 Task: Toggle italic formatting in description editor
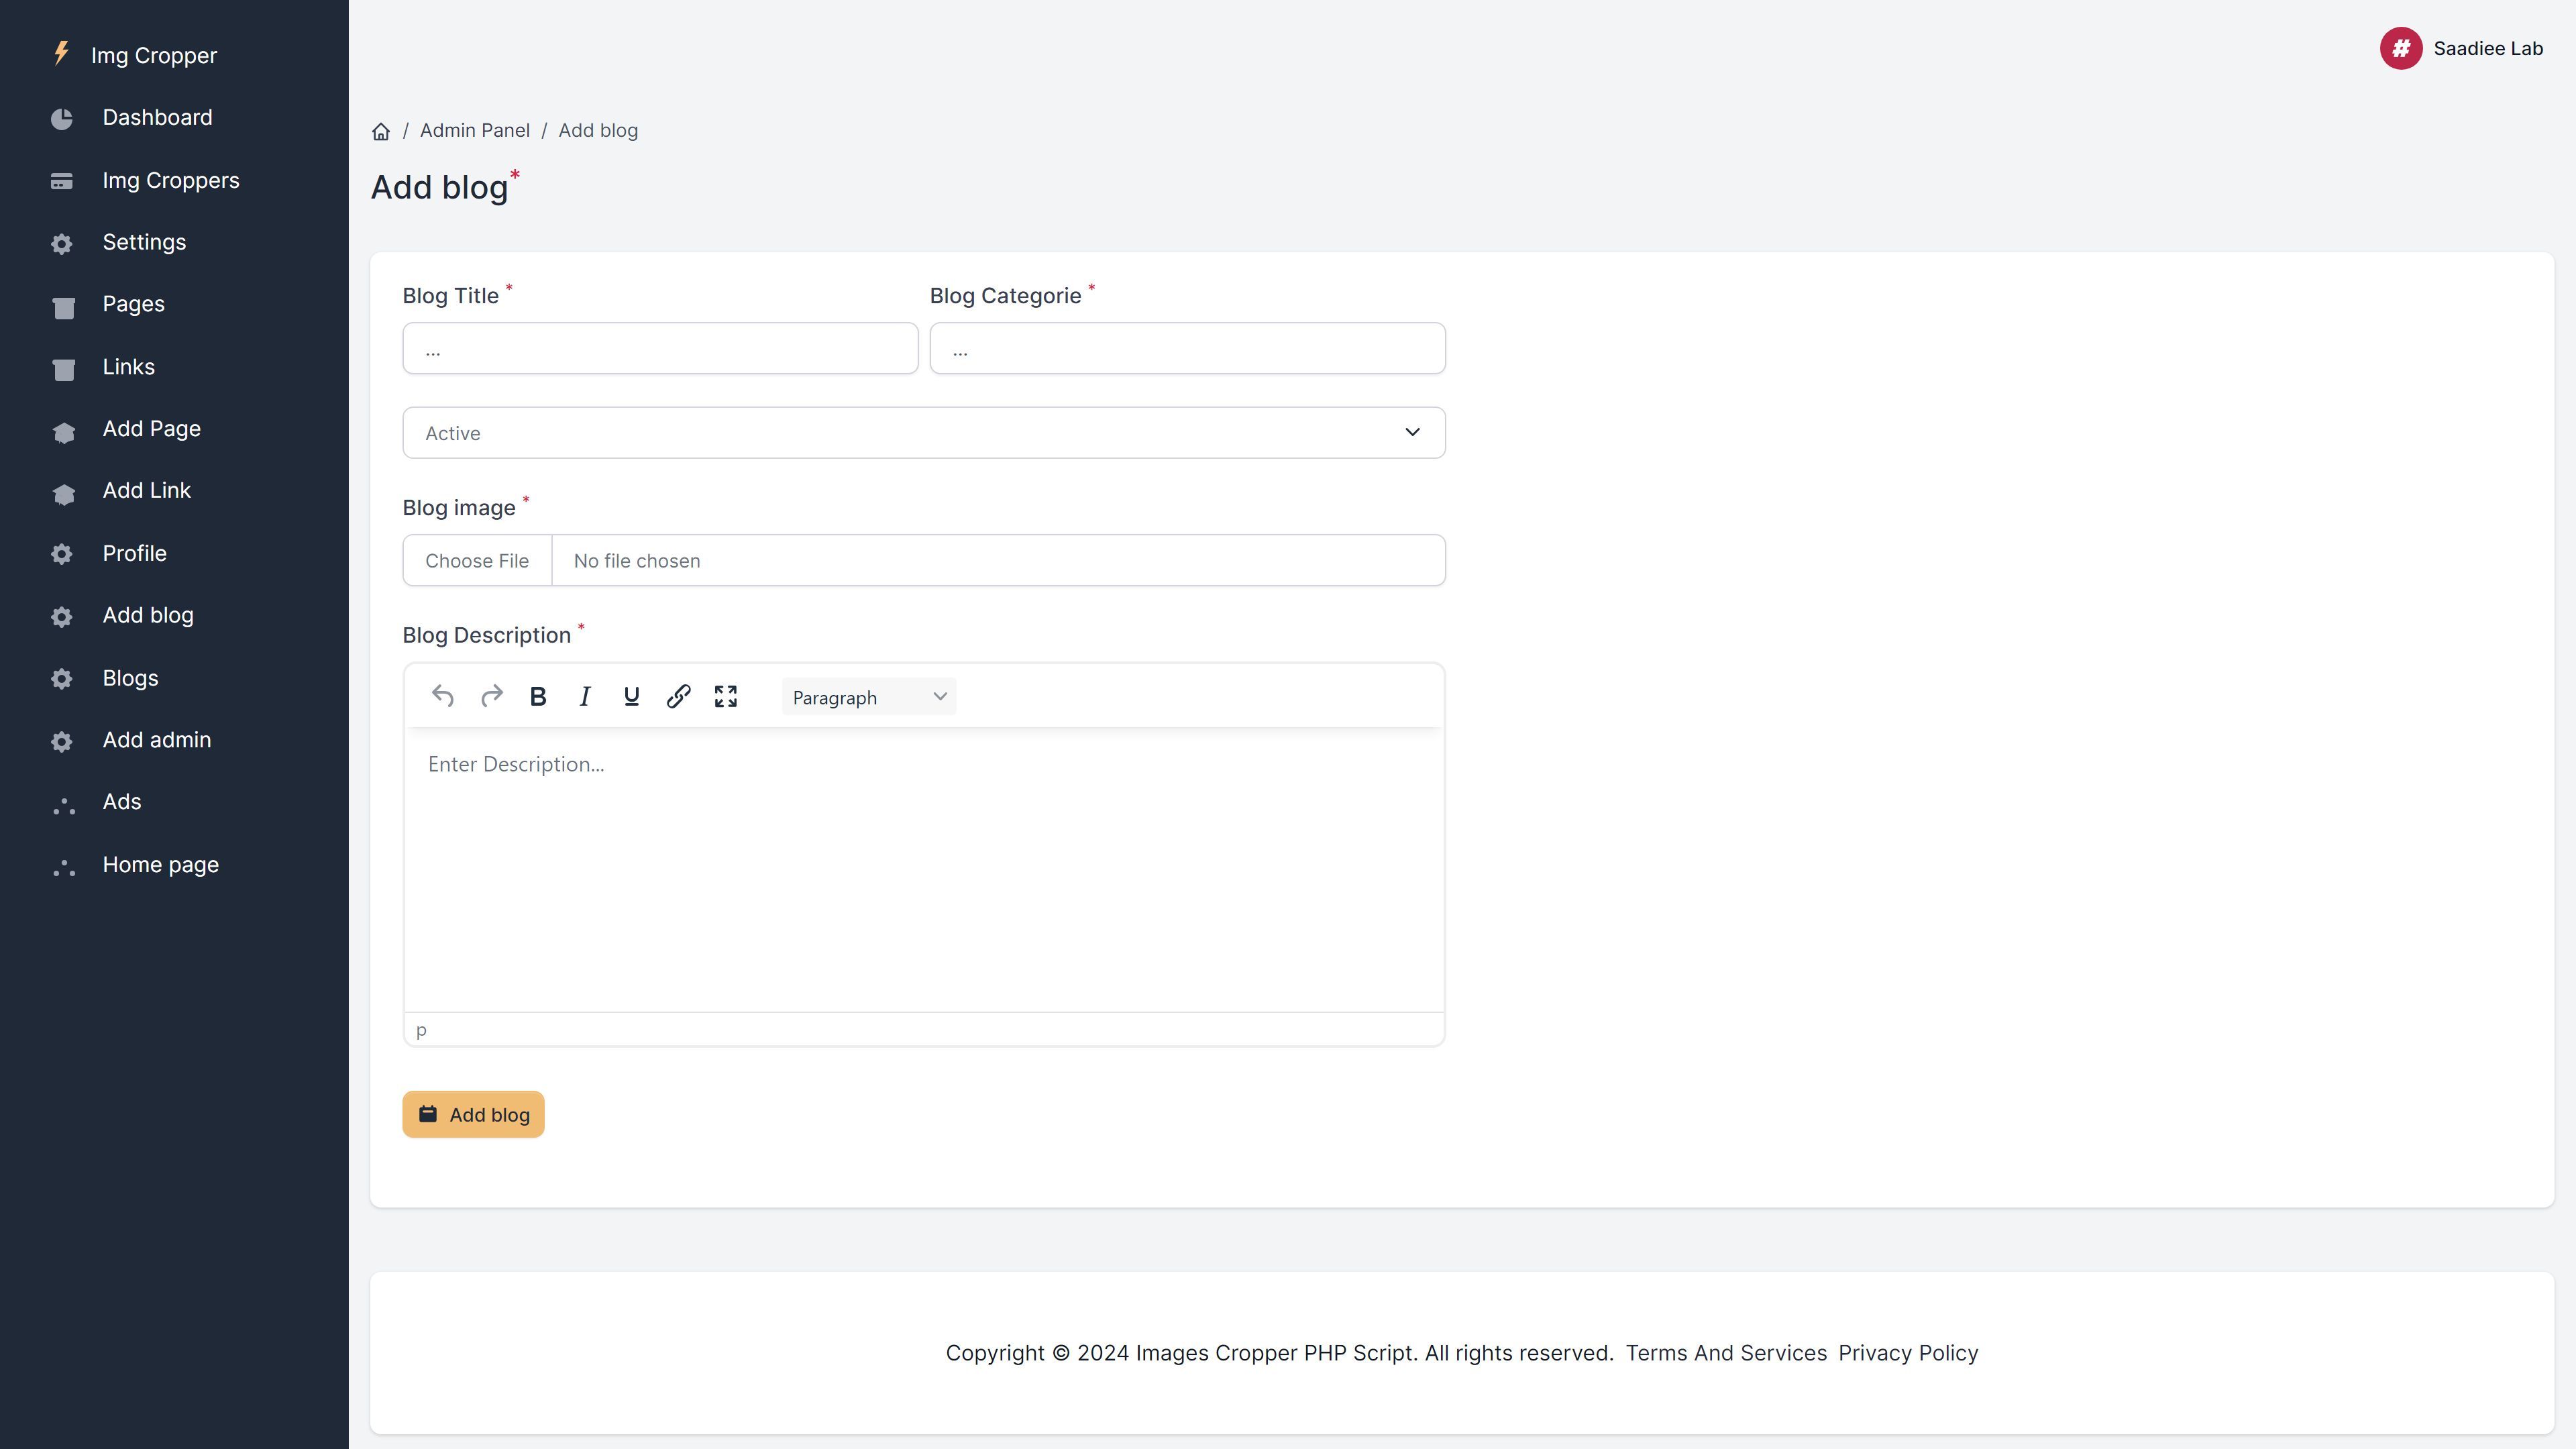585,697
